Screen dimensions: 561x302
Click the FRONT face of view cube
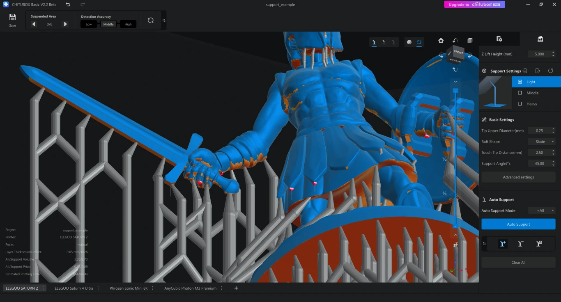tap(458, 53)
